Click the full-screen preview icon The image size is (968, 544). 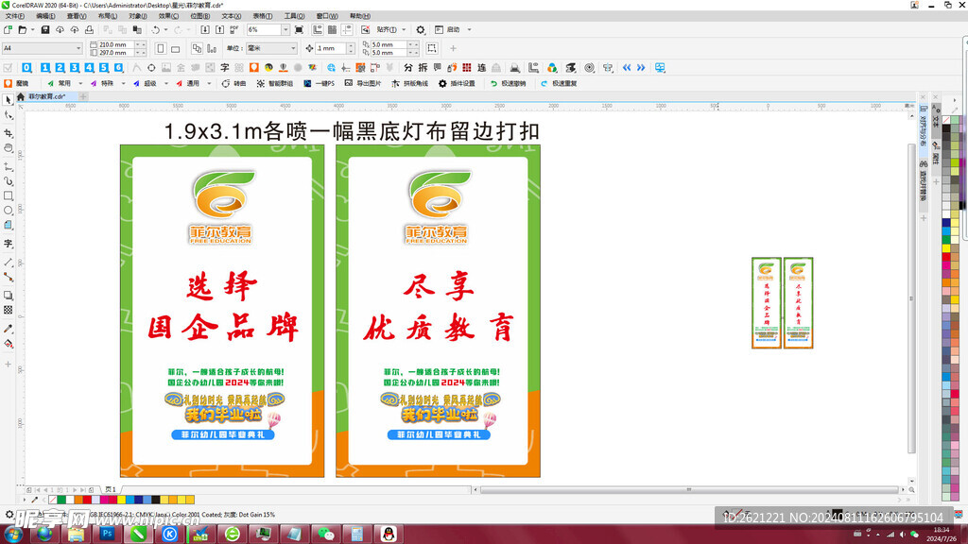[299, 29]
